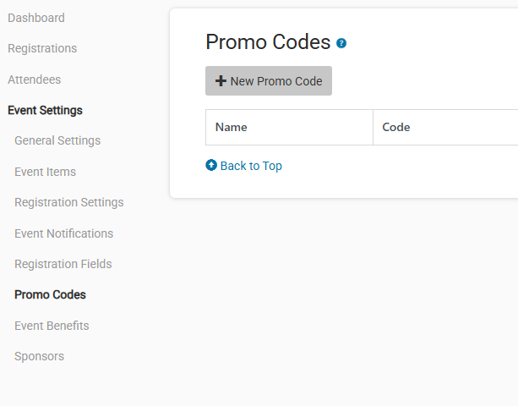Viewport: 518px width, 406px height.
Task: Click the Promo Codes page heading
Action: pos(268,42)
